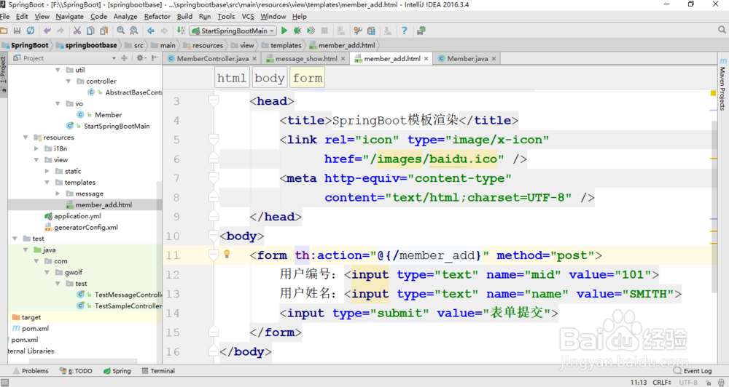The height and width of the screenshot is (387, 729).
Task: Open the Refactor menu
Action: click(x=157, y=16)
